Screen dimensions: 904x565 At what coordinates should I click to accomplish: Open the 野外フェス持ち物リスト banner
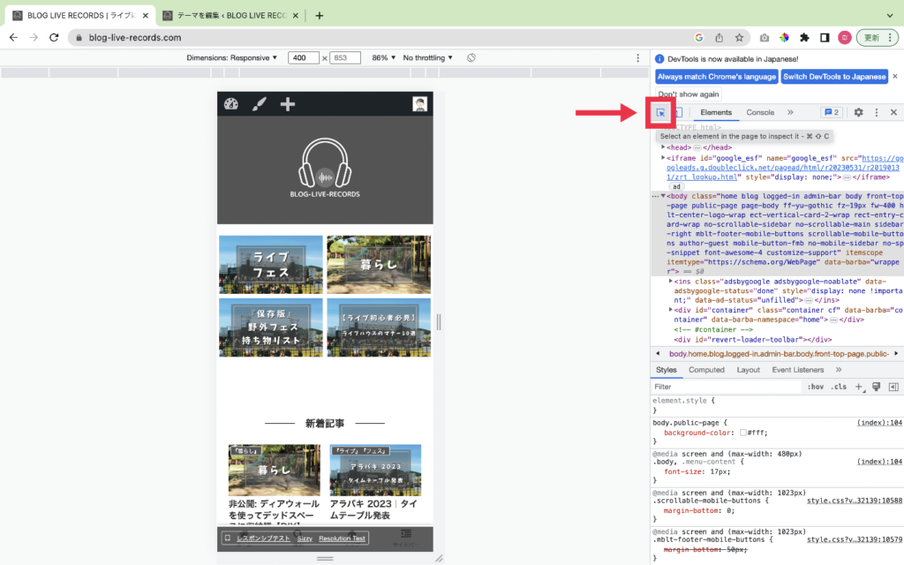(x=271, y=328)
